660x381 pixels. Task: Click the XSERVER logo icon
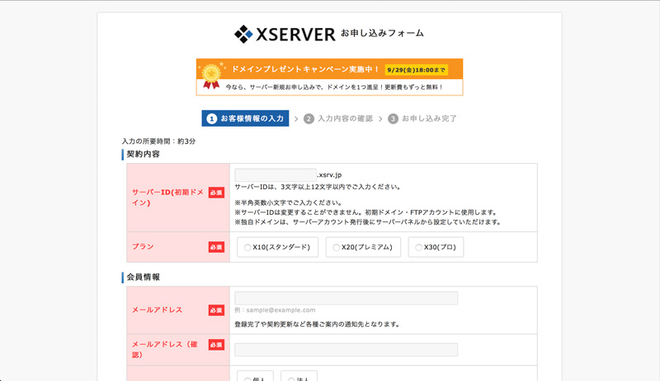pos(243,34)
